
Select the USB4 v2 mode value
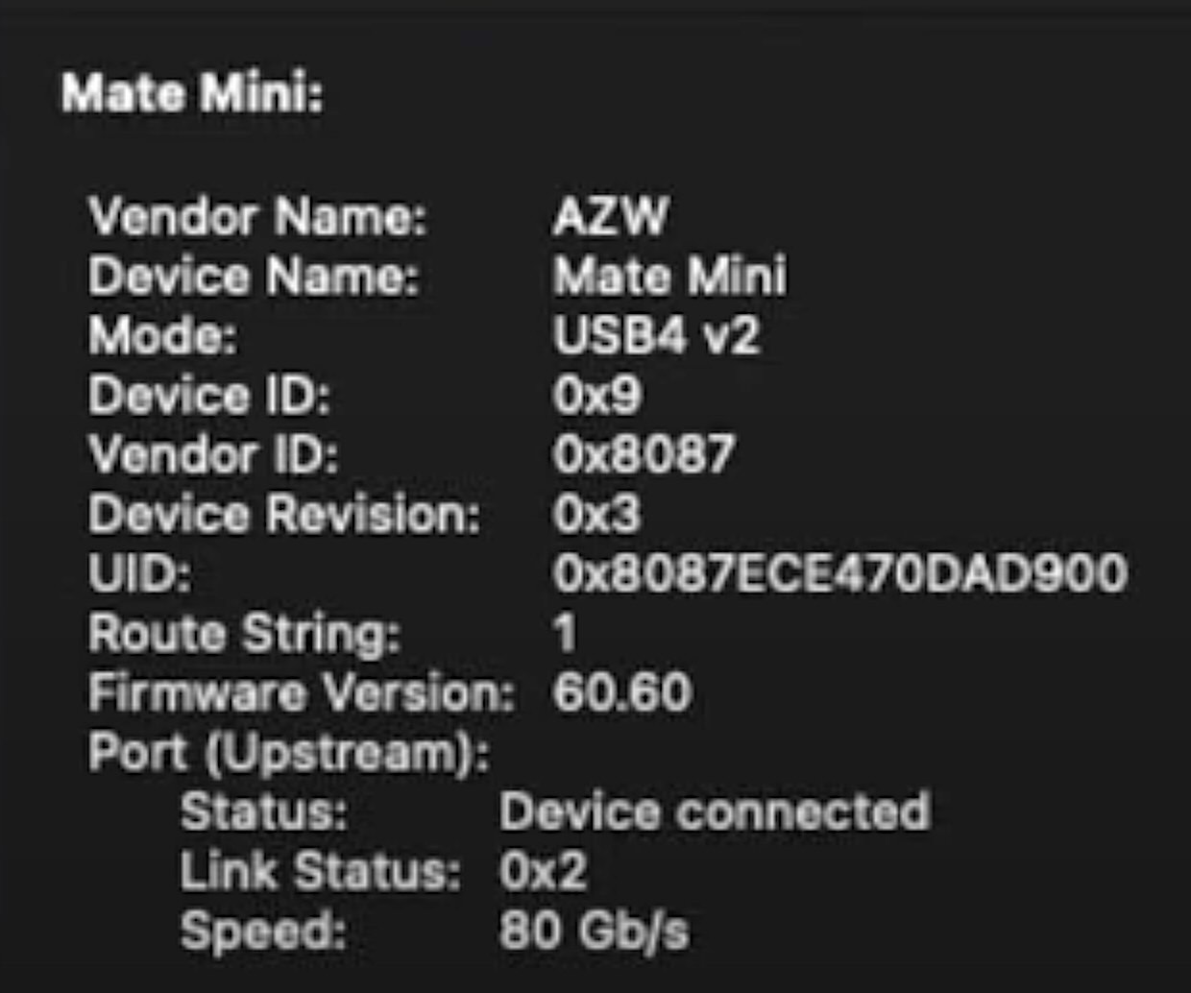(656, 336)
